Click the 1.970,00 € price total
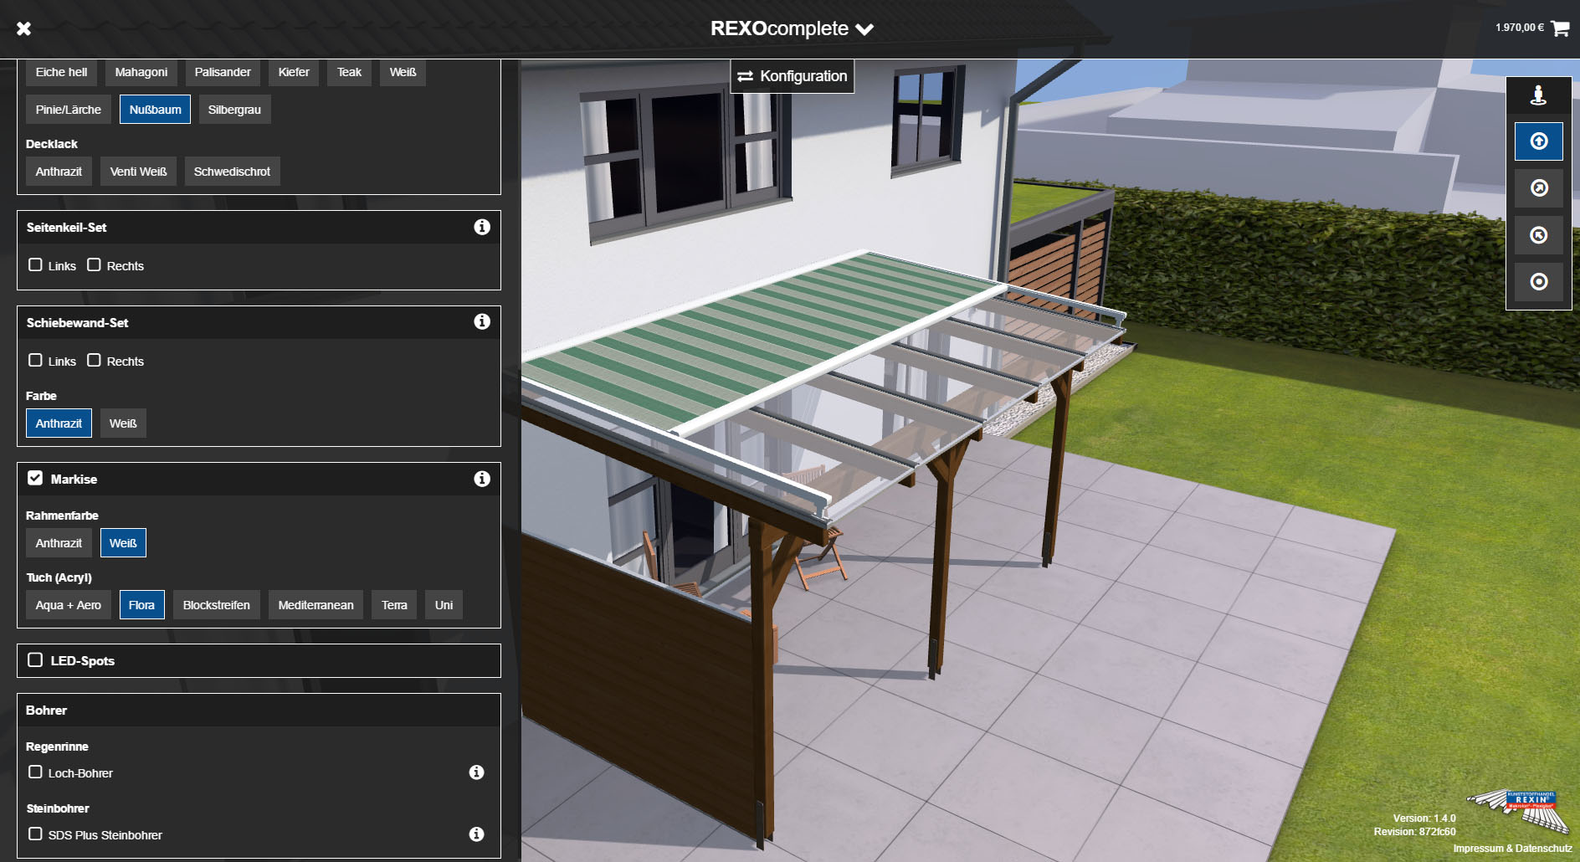 [1520, 28]
